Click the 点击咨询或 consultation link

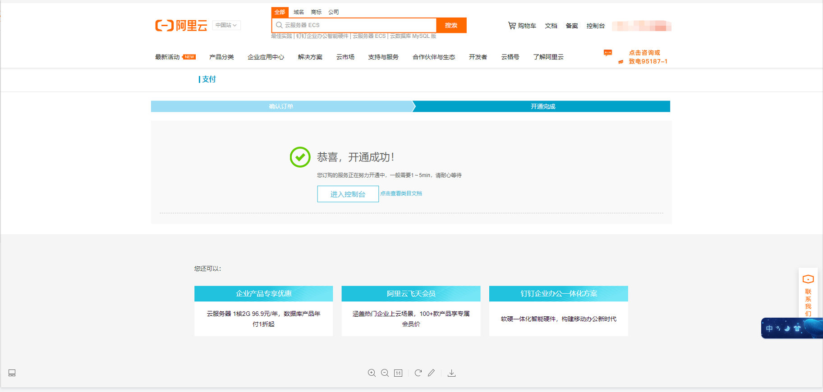[644, 53]
